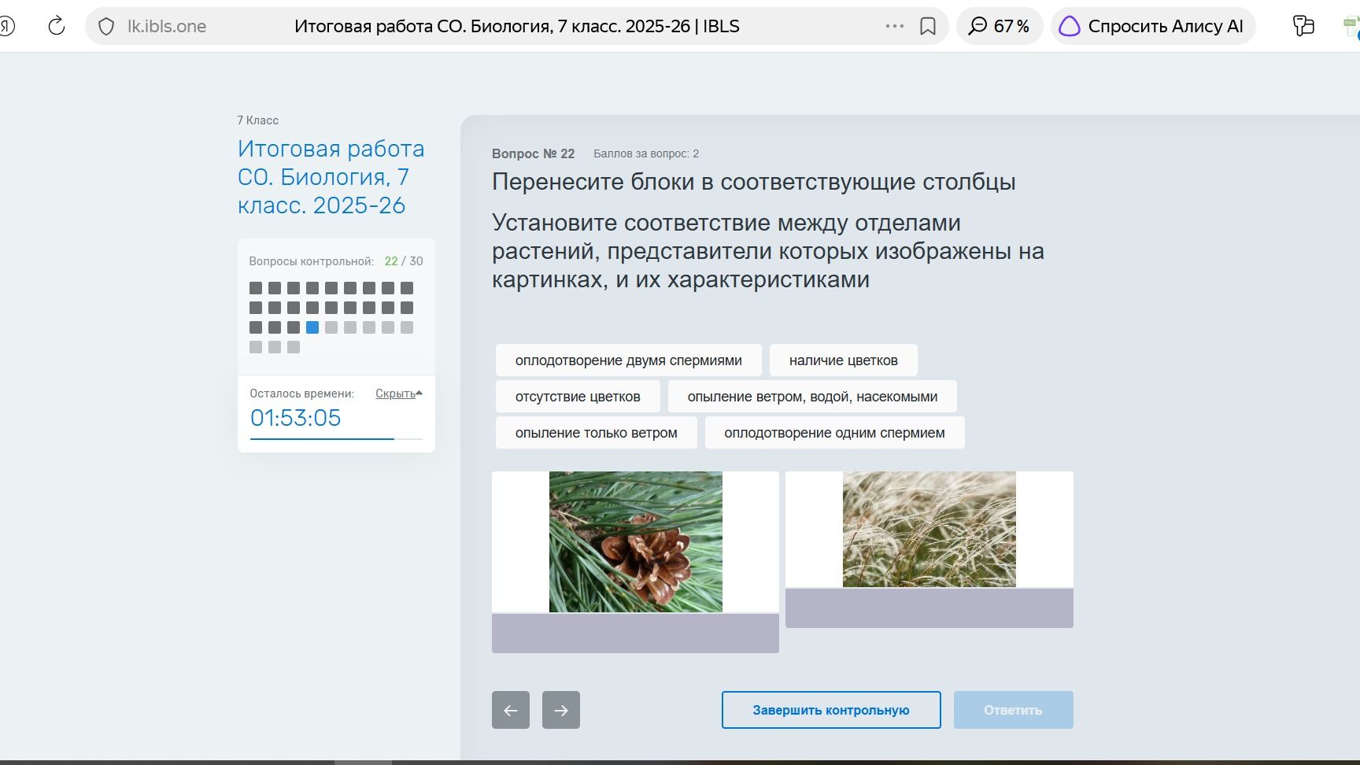Click Завершить контрольную button
The width and height of the screenshot is (1360, 765).
tap(831, 710)
